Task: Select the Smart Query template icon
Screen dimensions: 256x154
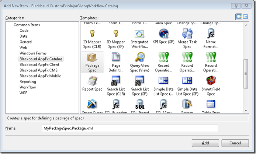Action: click(x=92, y=104)
